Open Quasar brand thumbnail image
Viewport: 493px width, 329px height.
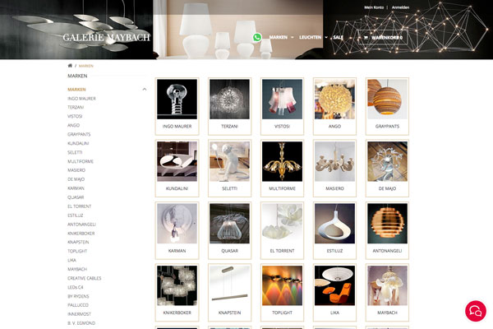(229, 224)
